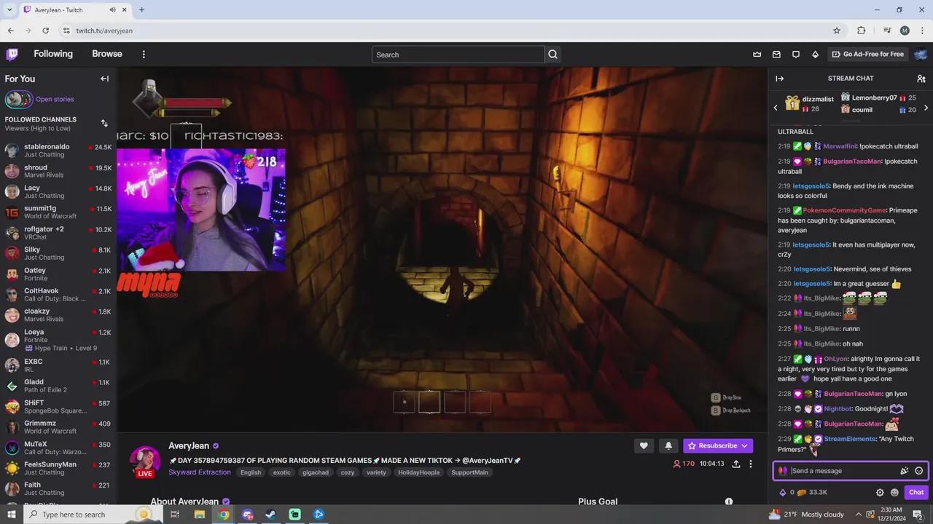
Task: Collapse the stream chat panel
Action: click(x=779, y=79)
